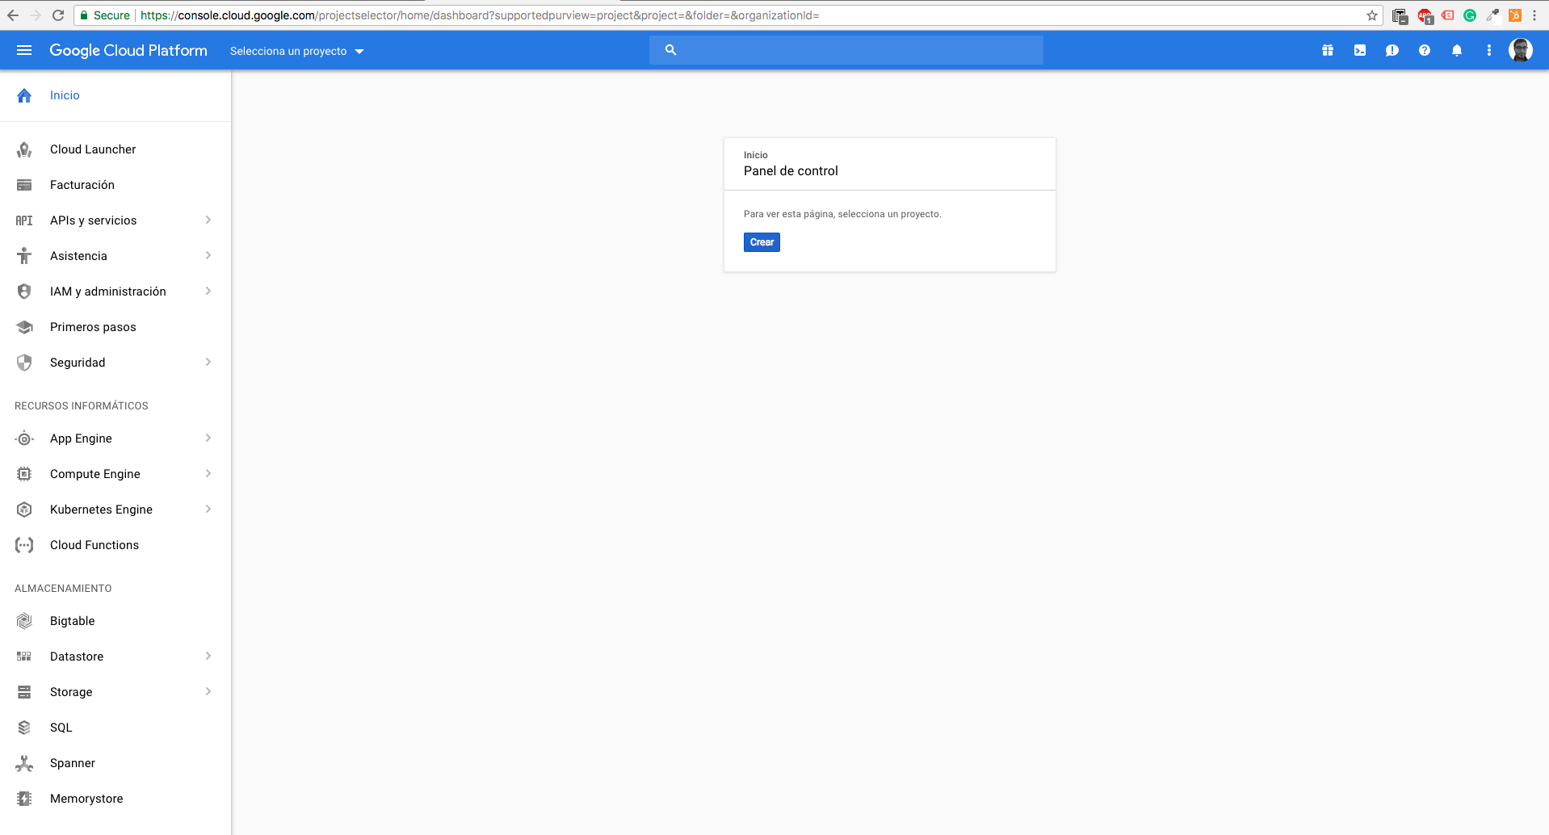The width and height of the screenshot is (1549, 835).
Task: Open Bigtable menu item
Action: 115,621
